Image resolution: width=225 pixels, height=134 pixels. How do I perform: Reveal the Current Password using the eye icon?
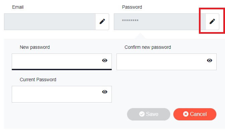coord(105,92)
